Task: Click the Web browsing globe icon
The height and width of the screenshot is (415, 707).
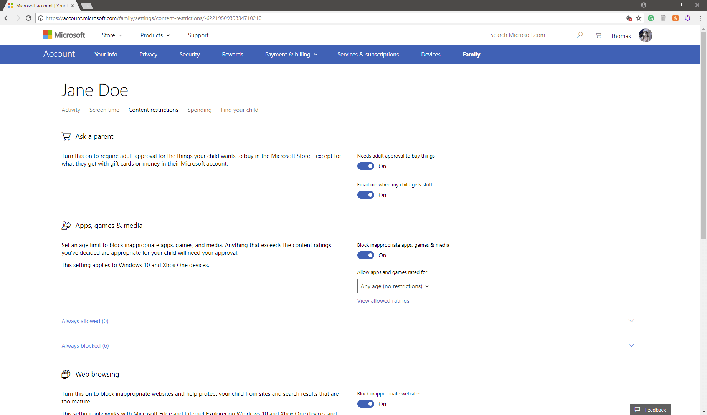Action: [x=66, y=374]
